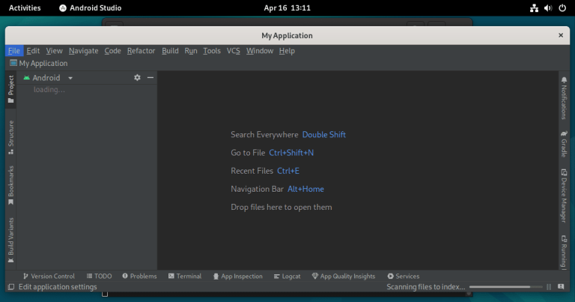Open the View menu

[54, 51]
